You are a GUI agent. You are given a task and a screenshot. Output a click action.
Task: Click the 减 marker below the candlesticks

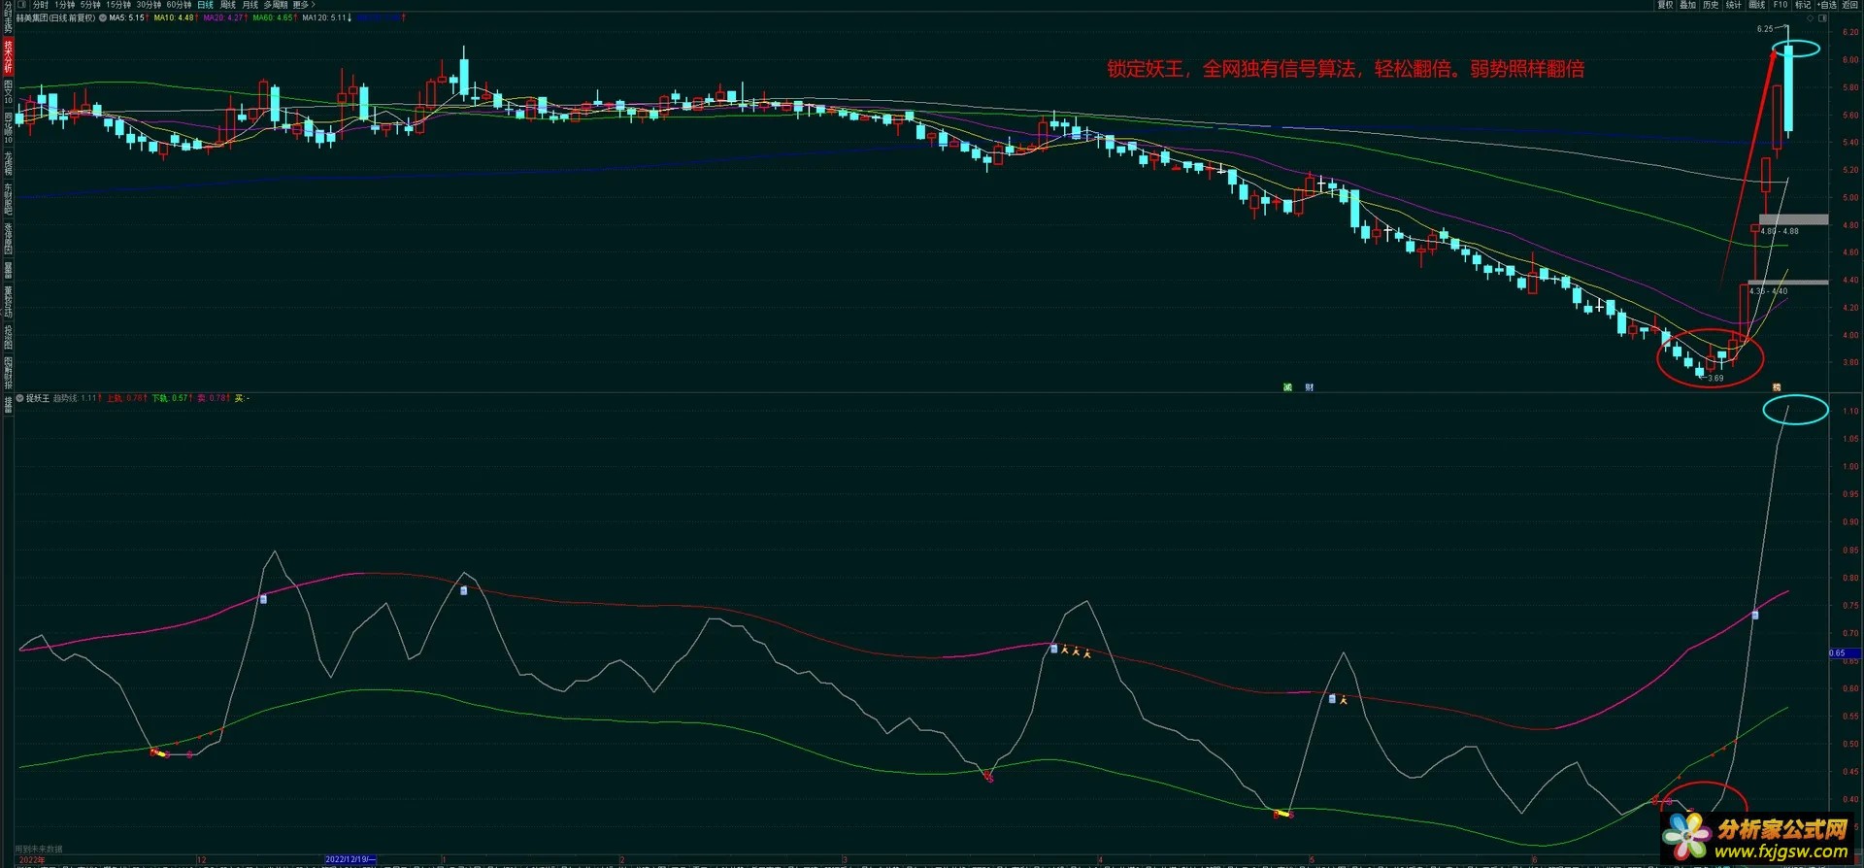point(1288,387)
